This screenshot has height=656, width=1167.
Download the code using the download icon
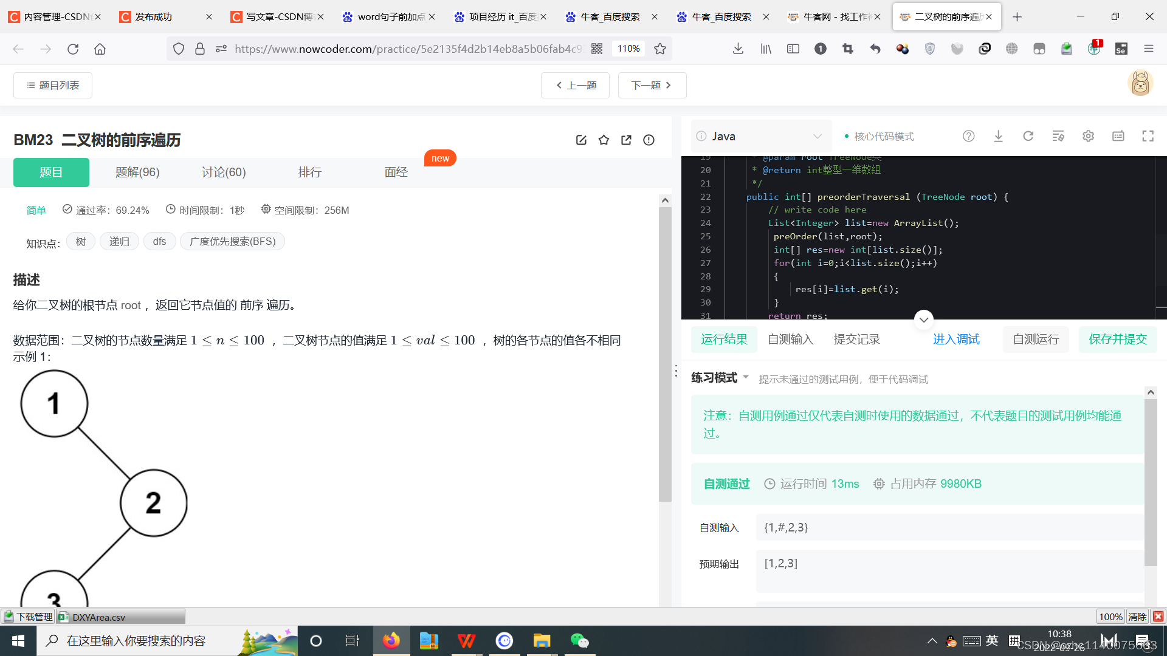pyautogui.click(x=998, y=136)
